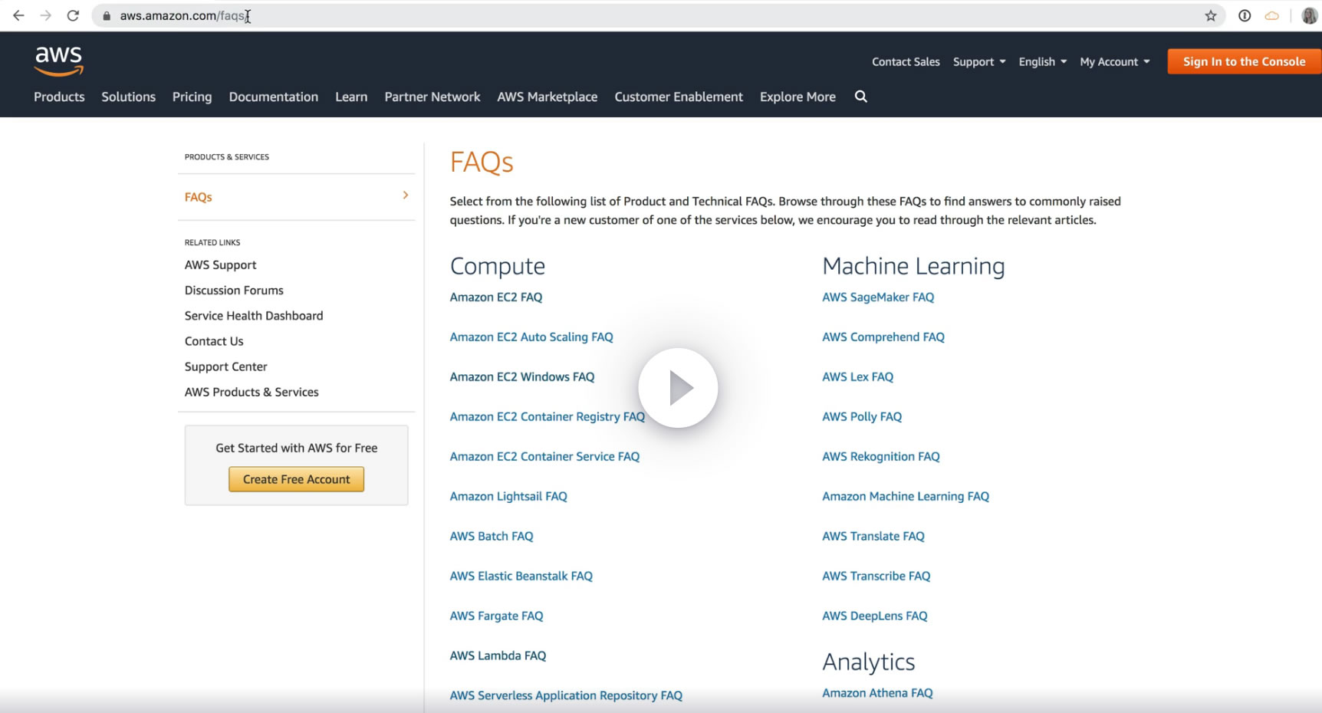The image size is (1322, 713).
Task: Bookmark this page with the star icon
Action: 1211,15
